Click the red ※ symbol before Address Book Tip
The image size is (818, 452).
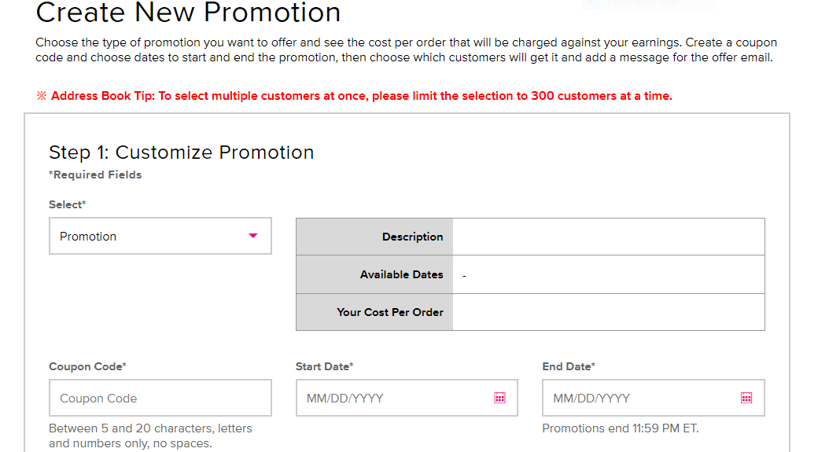(42, 95)
